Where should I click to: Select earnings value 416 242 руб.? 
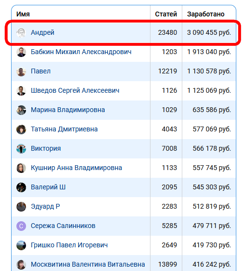[212, 264]
